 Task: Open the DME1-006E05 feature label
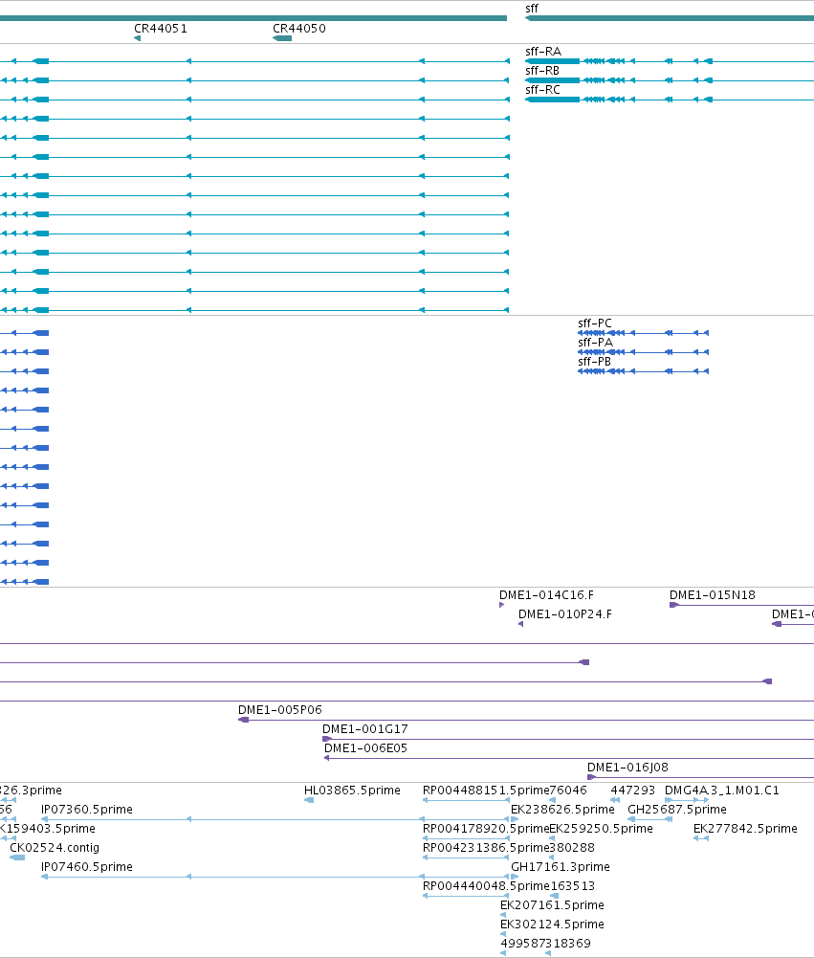point(365,747)
